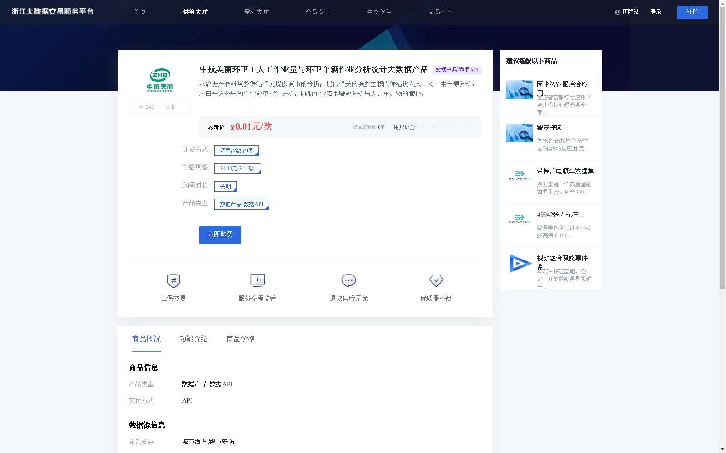Viewport: 726px width, 453px height.
Task: Open the 需求大厅 navigation item
Action: (x=256, y=12)
